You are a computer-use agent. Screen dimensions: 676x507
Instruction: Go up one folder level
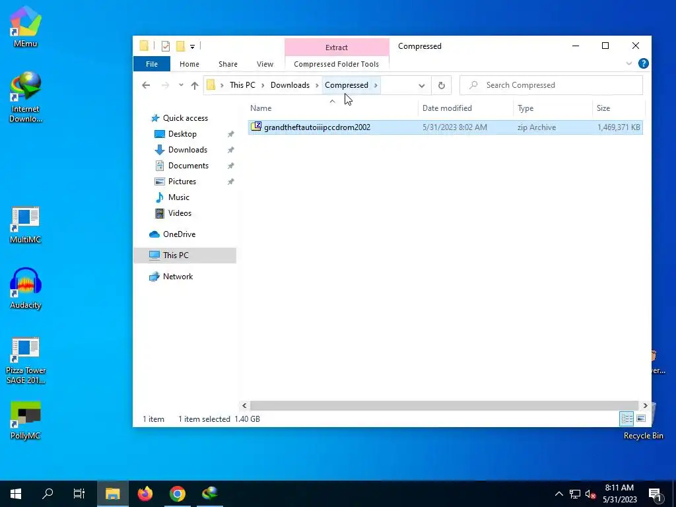pyautogui.click(x=195, y=85)
